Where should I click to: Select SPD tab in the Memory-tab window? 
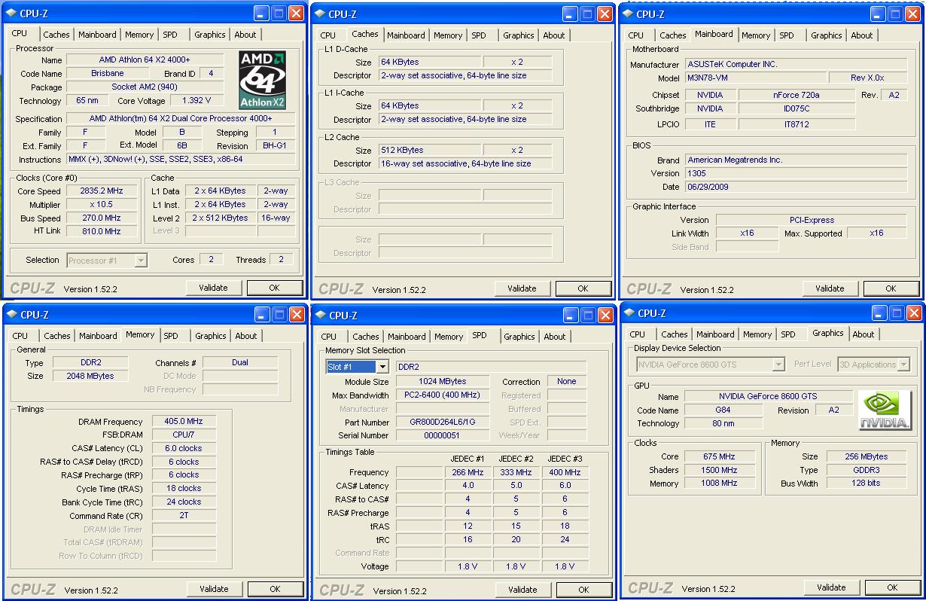171,336
